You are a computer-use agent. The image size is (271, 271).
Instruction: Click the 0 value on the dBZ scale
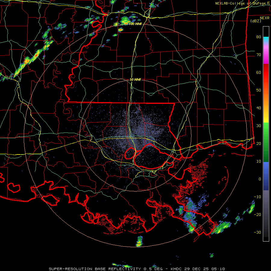[260, 179]
